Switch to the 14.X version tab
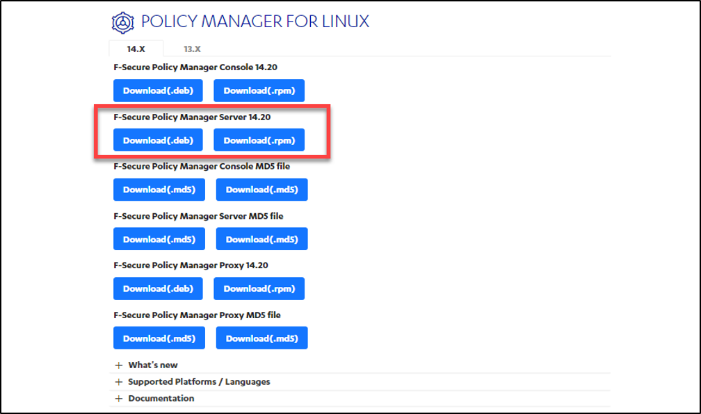 [136, 49]
